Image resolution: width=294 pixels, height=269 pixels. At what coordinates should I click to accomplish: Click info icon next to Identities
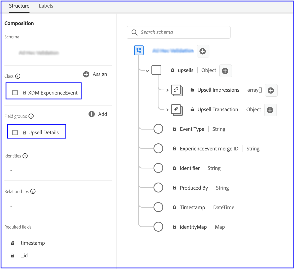(25, 156)
